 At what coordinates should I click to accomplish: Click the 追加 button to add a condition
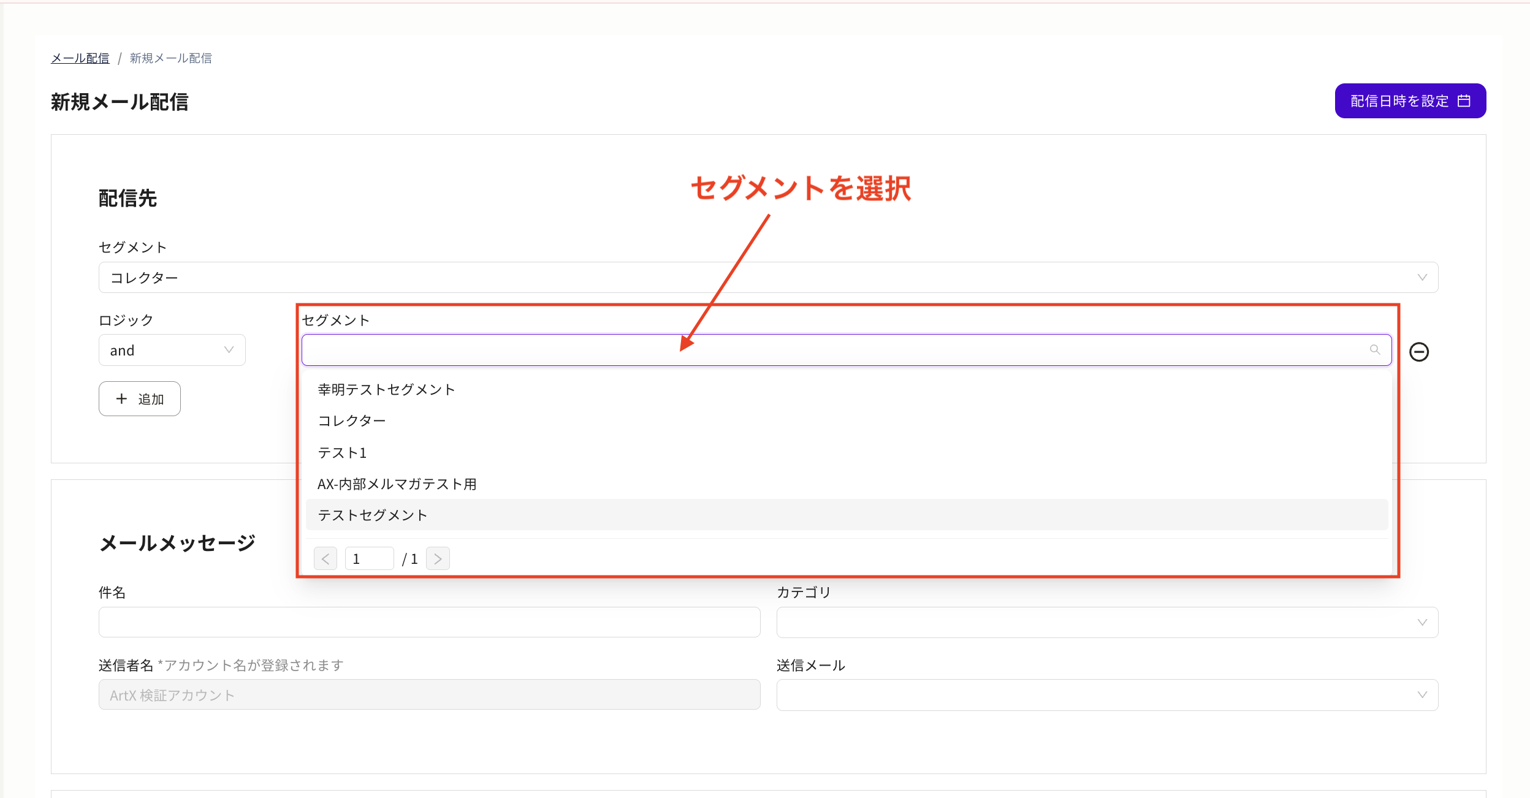click(x=140, y=398)
